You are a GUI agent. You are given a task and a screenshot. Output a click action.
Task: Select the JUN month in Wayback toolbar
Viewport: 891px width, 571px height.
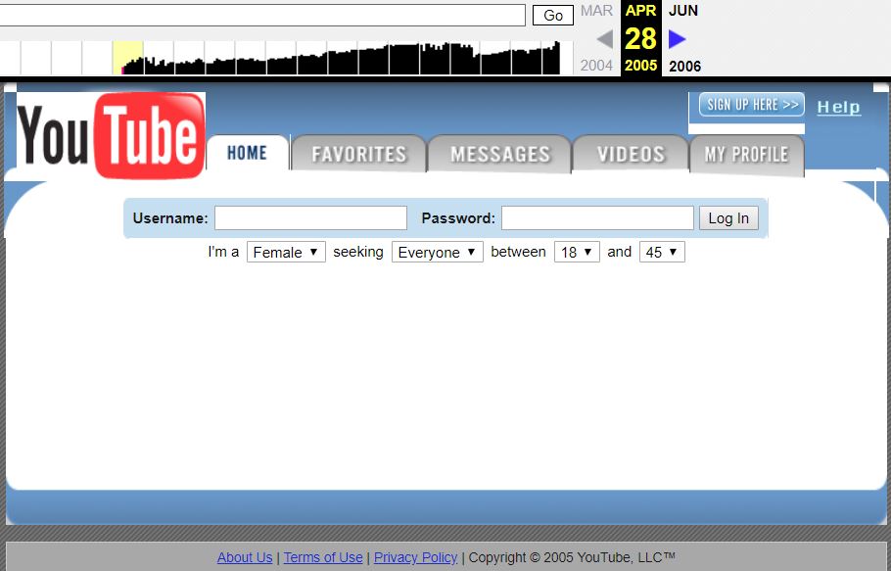(683, 11)
